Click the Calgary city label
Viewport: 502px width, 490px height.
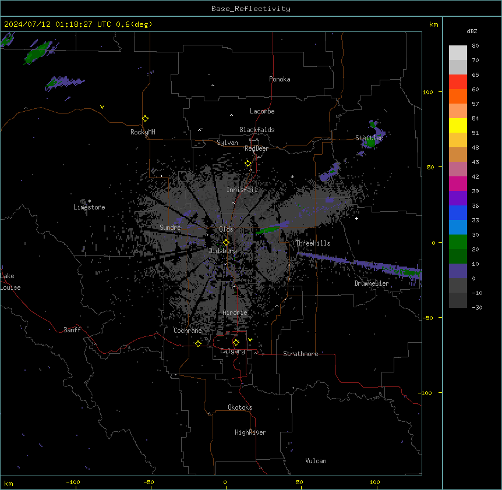[232, 351]
